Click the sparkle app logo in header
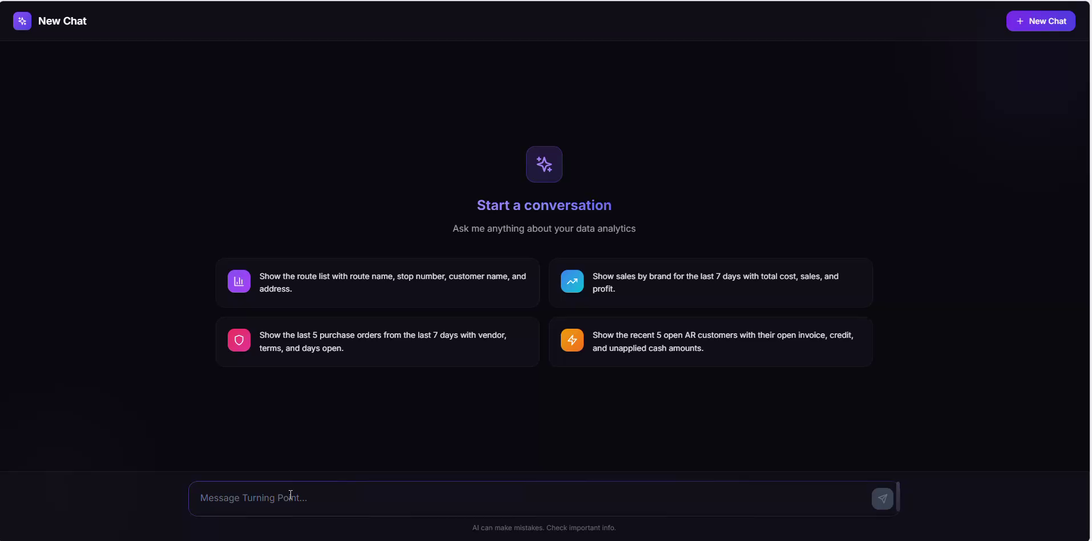 (22, 21)
